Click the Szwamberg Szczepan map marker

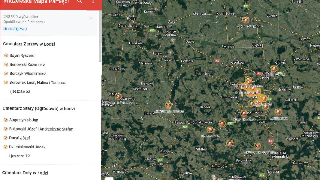(169, 105)
